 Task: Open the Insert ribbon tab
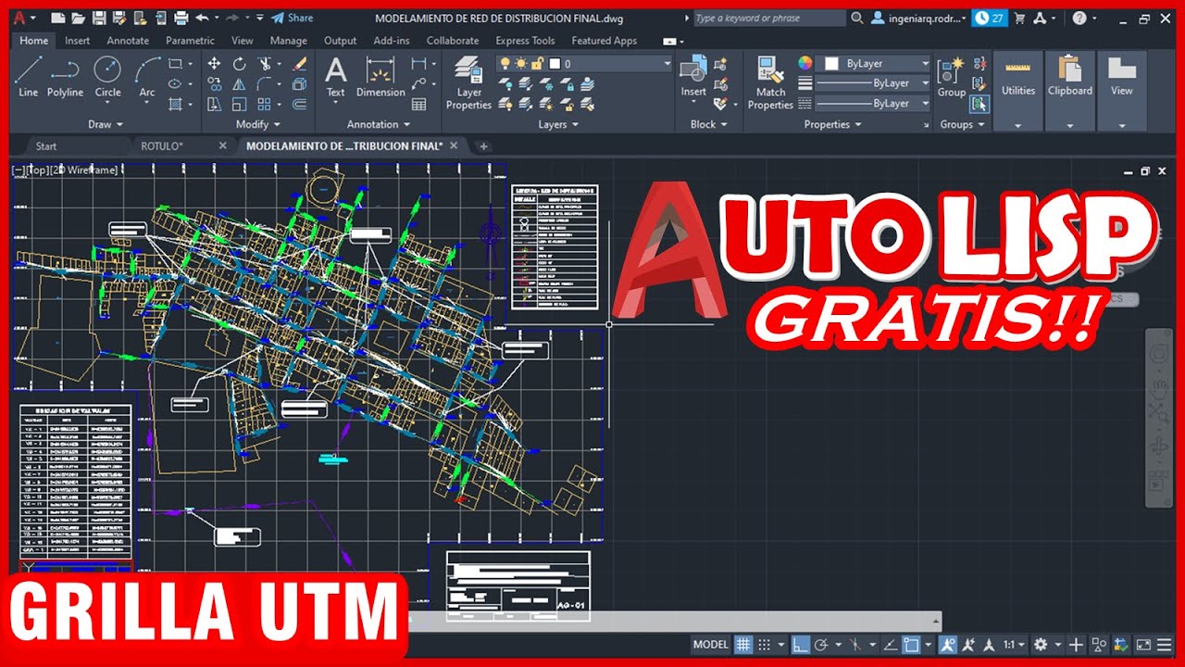(x=78, y=41)
